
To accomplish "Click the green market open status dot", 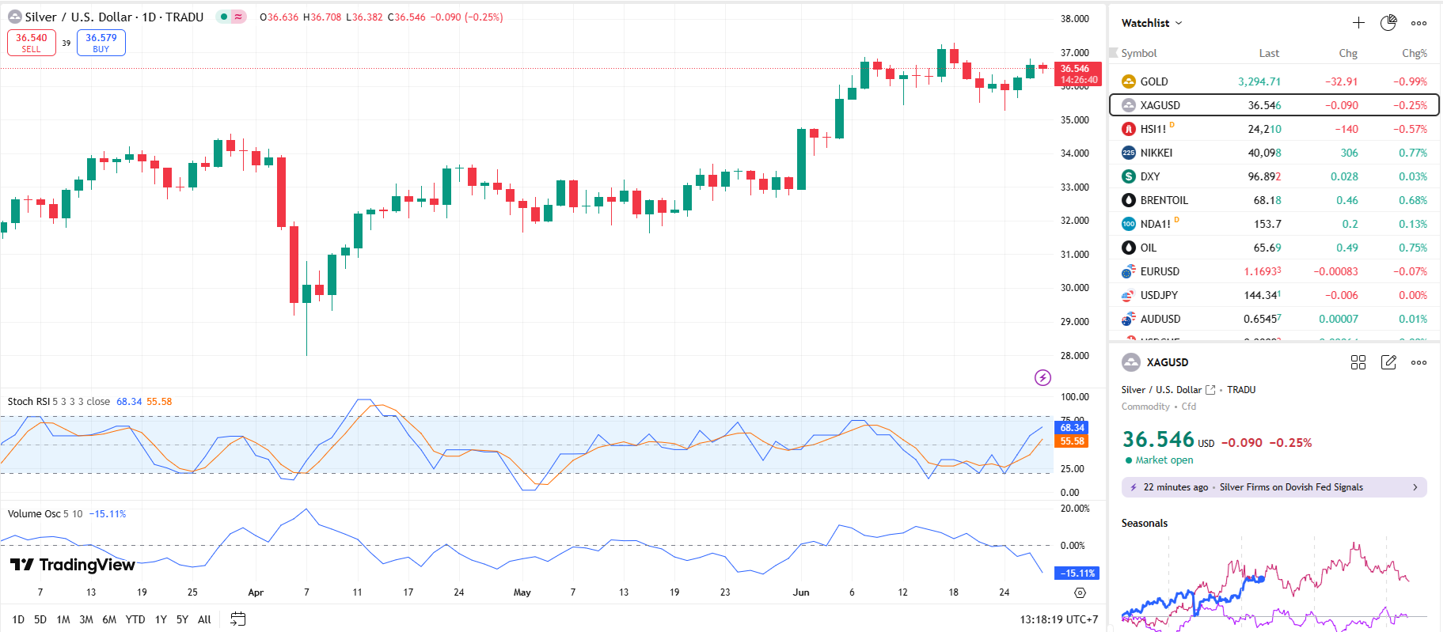I will pyautogui.click(x=1129, y=460).
